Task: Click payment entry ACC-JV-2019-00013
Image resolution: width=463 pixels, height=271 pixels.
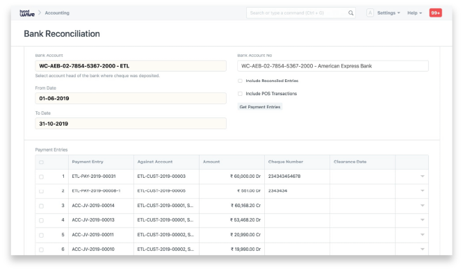Action: tap(93, 220)
